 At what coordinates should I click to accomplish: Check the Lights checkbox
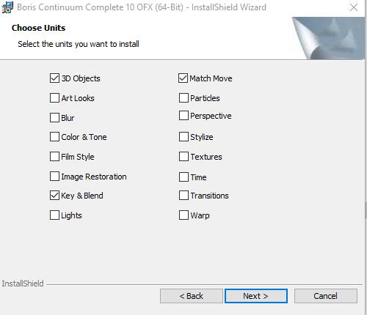(54, 215)
